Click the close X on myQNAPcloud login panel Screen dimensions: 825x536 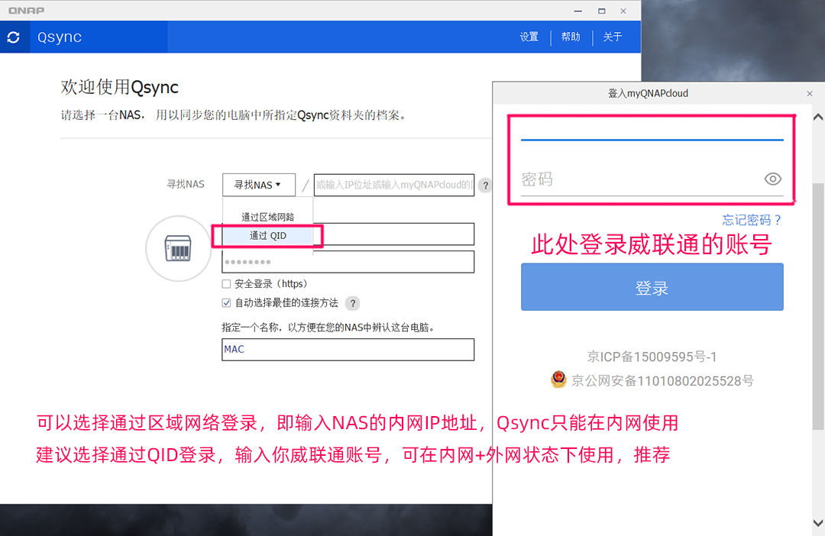coord(810,93)
